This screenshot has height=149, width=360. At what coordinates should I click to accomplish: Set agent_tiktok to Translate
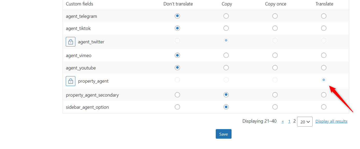[x=323, y=28]
